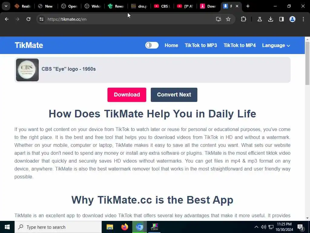Click the taskbar search box

(58, 227)
